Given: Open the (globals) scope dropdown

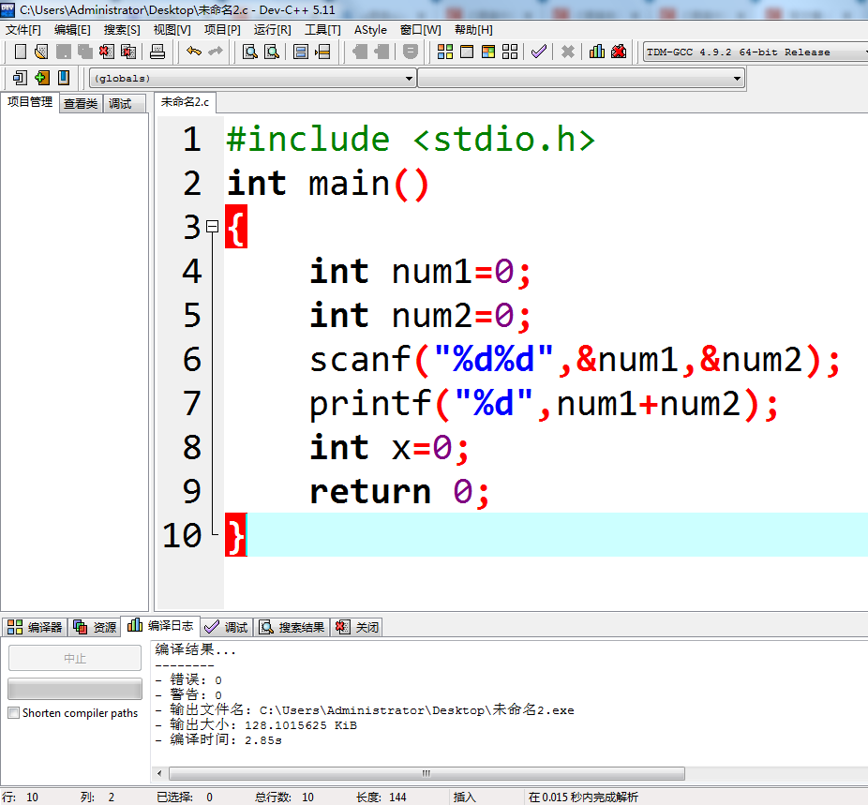Looking at the screenshot, I should point(252,79).
